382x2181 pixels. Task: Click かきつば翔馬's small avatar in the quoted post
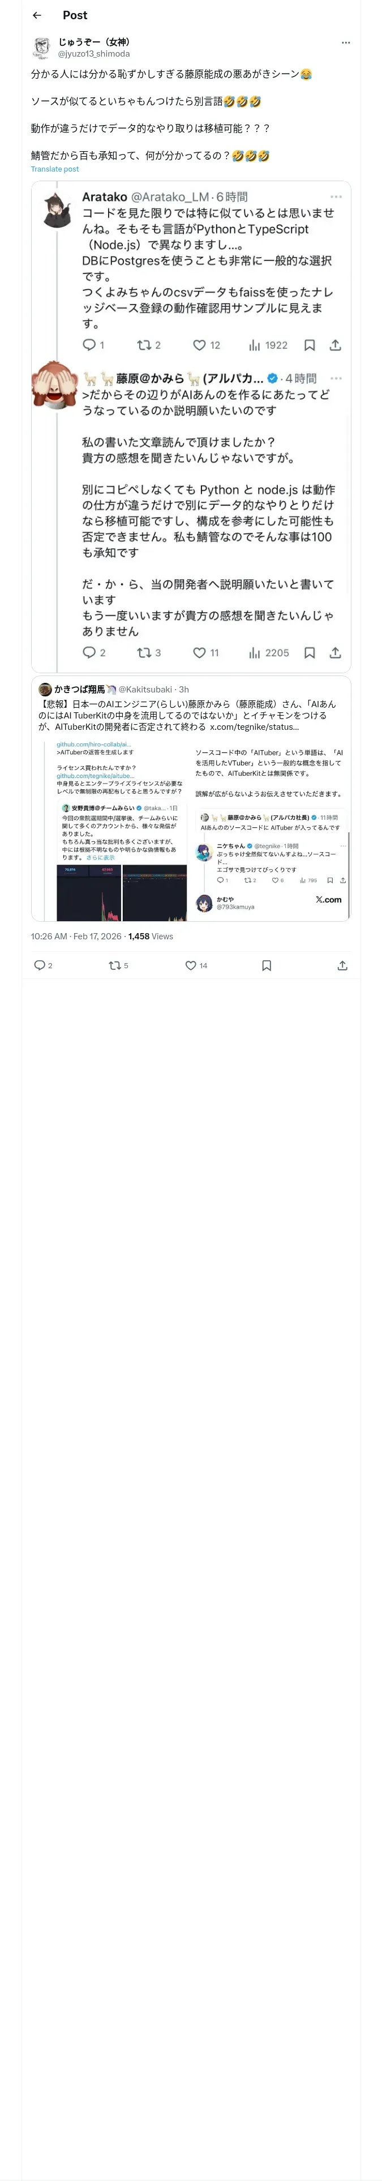45,689
